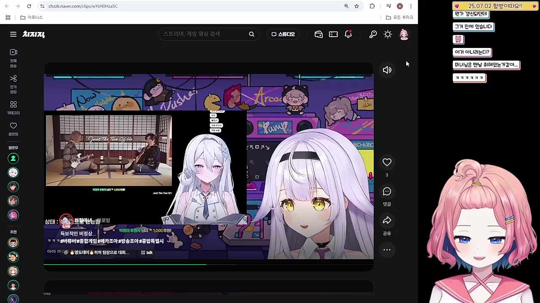
Task: Click the chat message 이거 아니라는디?
Action: point(472,52)
